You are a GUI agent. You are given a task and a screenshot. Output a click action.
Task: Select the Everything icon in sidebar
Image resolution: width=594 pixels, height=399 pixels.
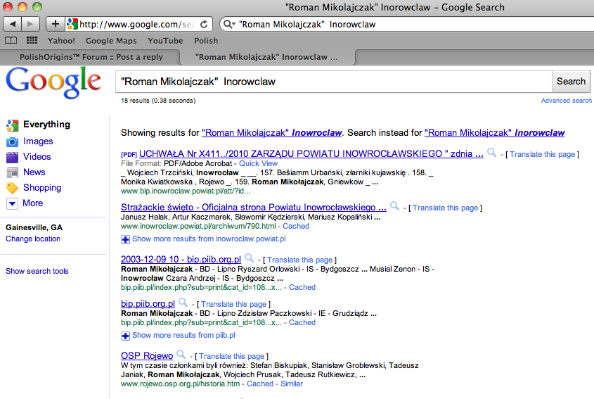click(12, 125)
